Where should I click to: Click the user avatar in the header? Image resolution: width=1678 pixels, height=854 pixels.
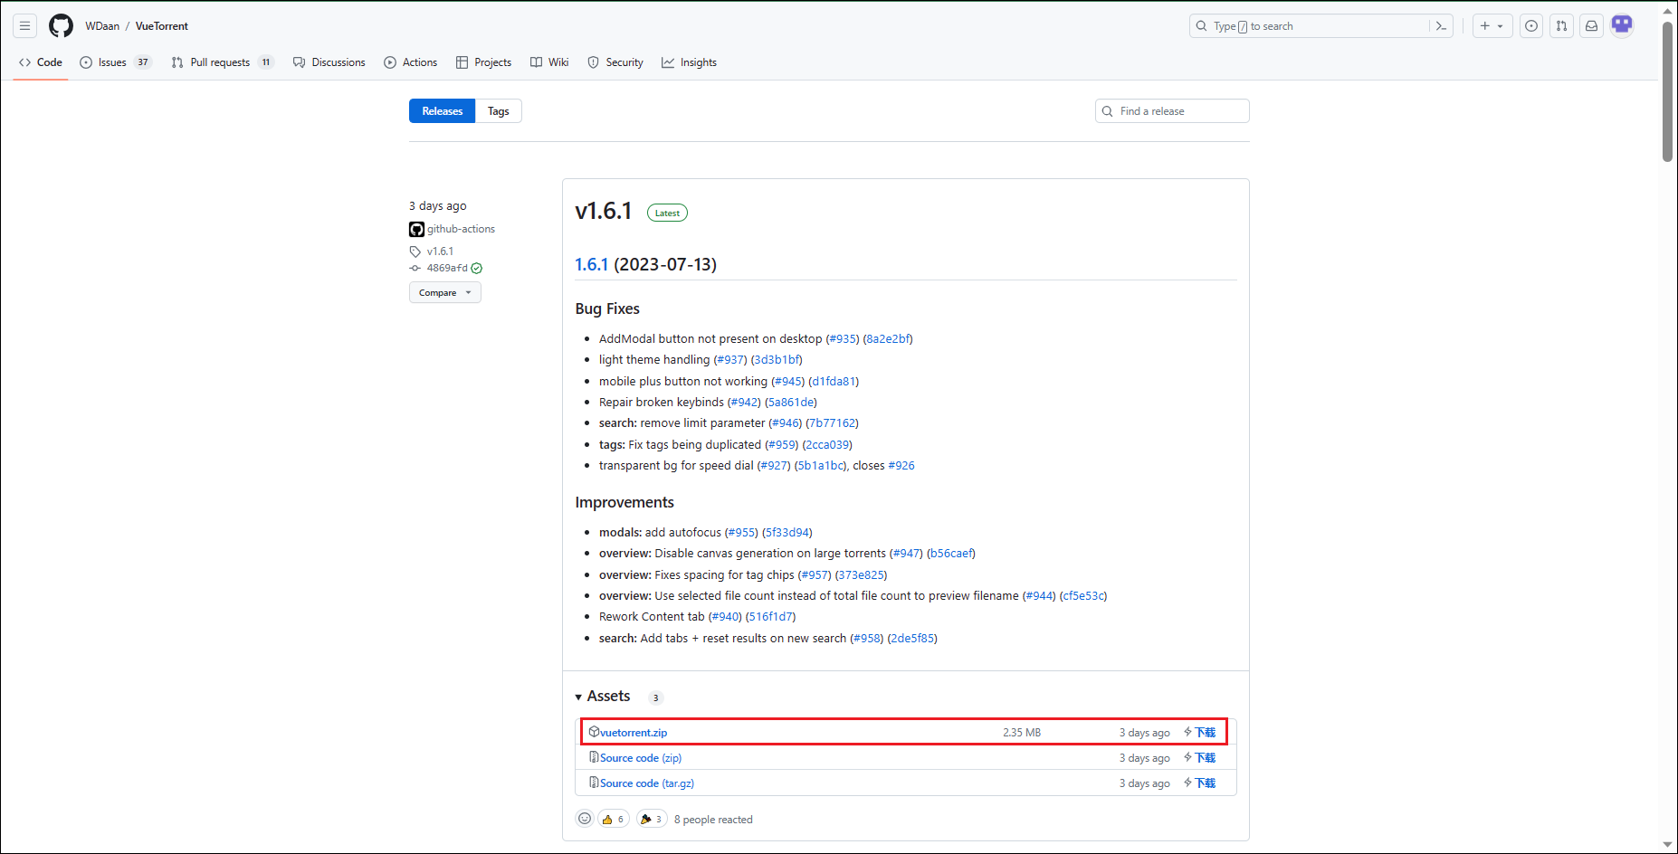click(1622, 24)
